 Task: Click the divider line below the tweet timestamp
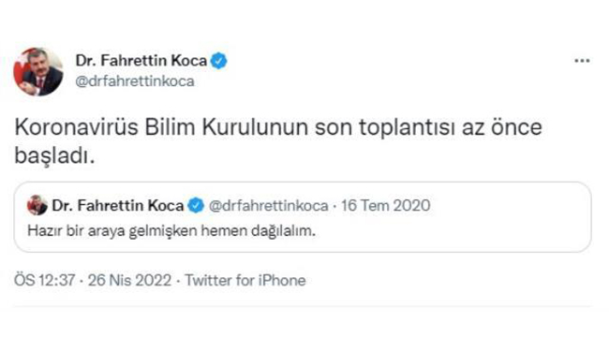(x=303, y=306)
